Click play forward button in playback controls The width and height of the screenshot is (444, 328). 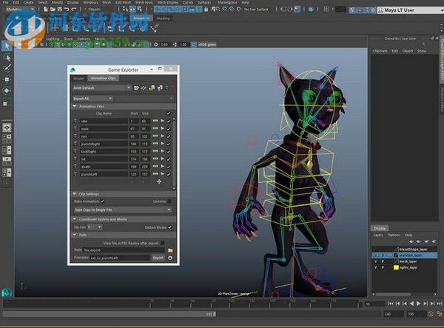point(419,304)
